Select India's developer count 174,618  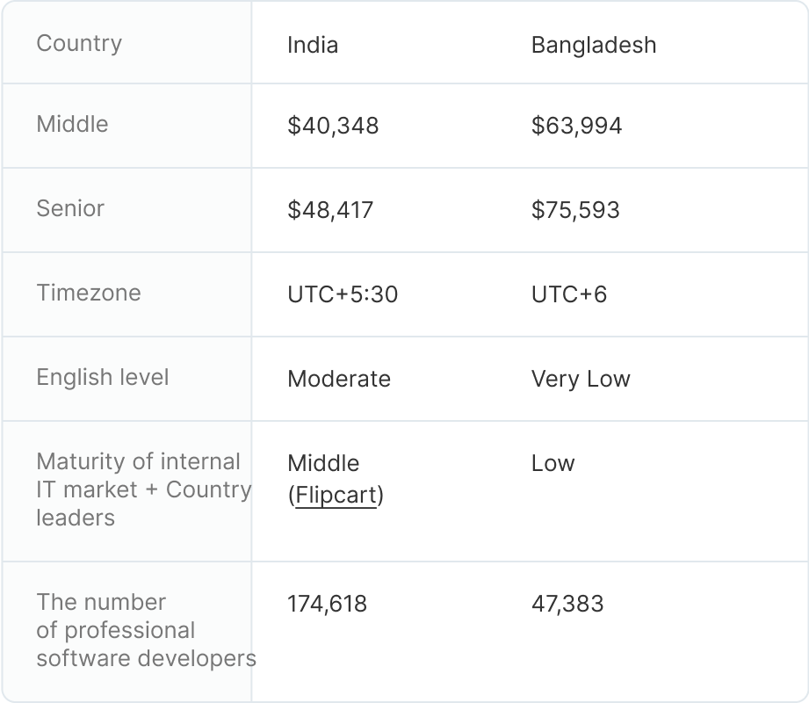(x=327, y=604)
